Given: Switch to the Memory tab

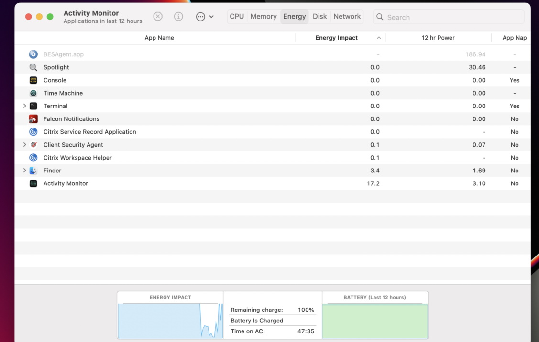Looking at the screenshot, I should (264, 17).
